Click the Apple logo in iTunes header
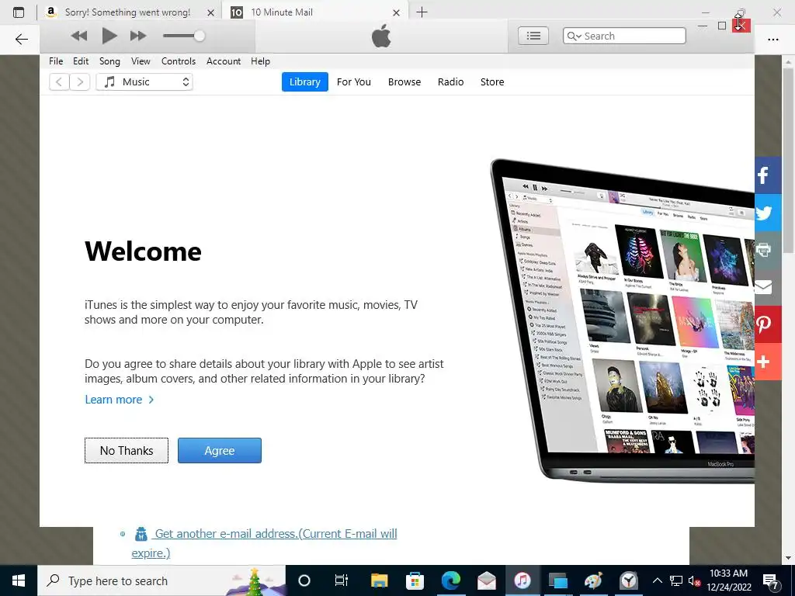Viewport: 795px width, 596px height. pyautogui.click(x=381, y=36)
